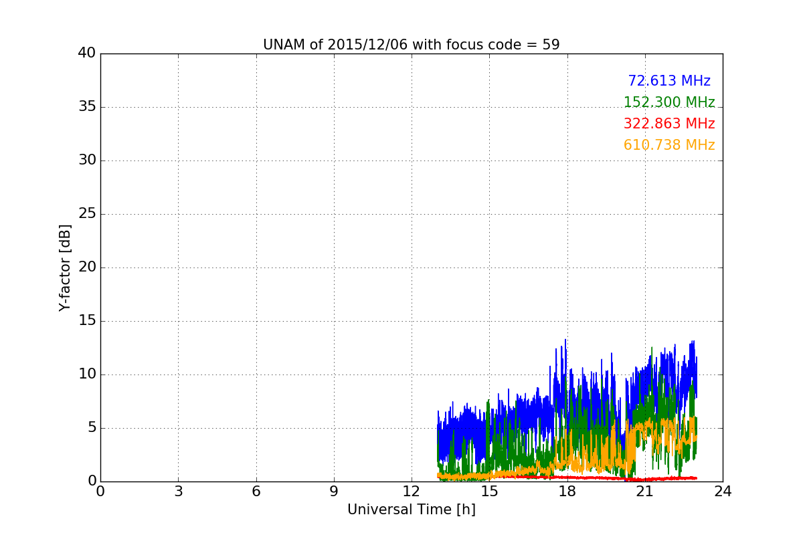Click the y-axis tick label 40
The image size is (803, 535).
[87, 53]
